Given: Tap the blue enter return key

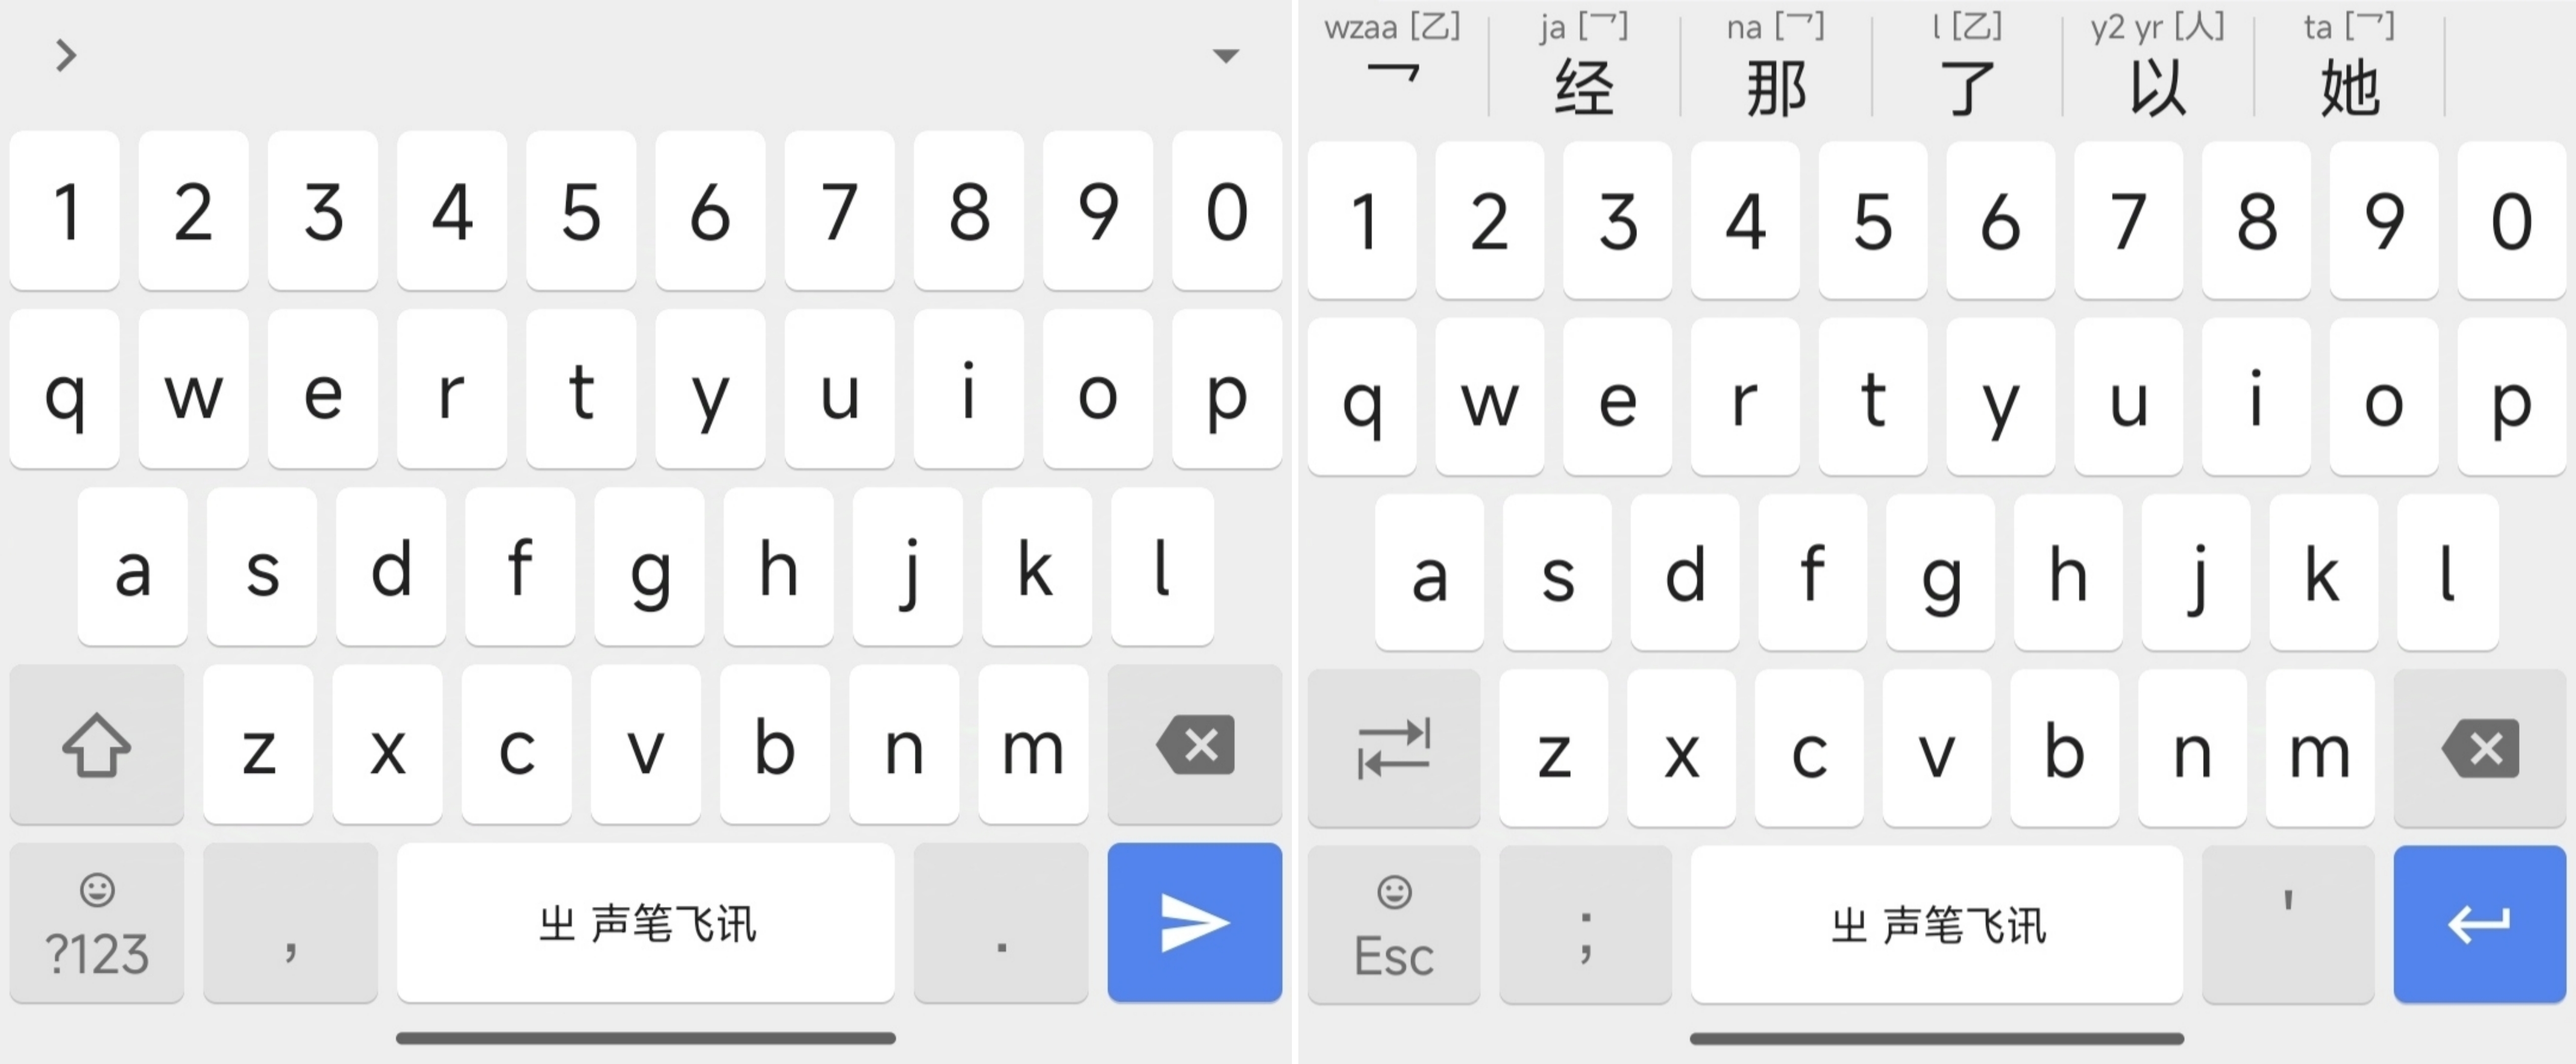Looking at the screenshot, I should [2479, 924].
